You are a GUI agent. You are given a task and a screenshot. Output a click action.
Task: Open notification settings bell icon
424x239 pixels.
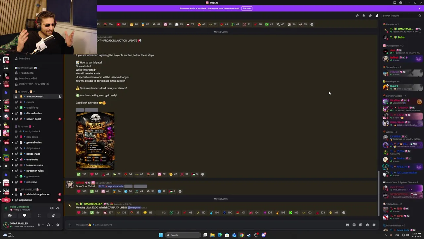363,16
